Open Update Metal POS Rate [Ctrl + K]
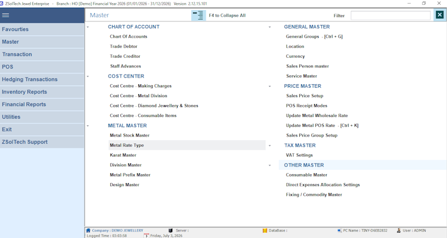The image size is (447, 238). pos(322,126)
